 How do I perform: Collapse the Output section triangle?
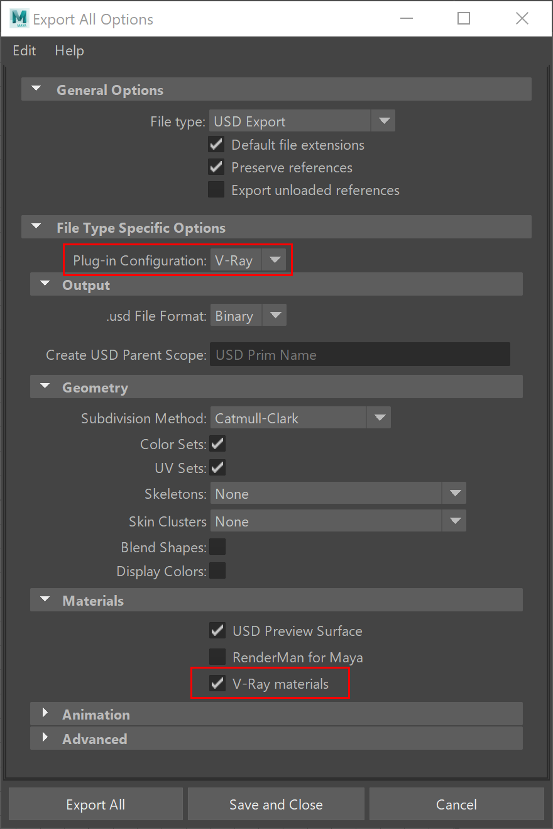point(45,284)
